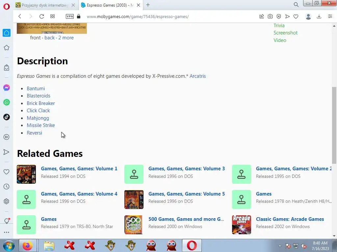Screen dimensions: 337x252
Task: Open Pinboards heart in sidebar
Action: point(7,172)
